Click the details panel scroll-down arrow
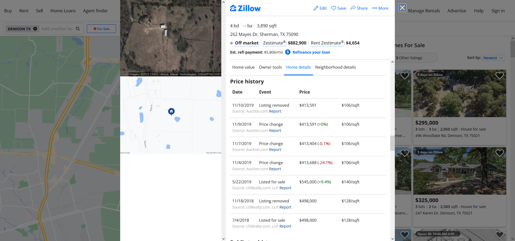 [x=392, y=239]
